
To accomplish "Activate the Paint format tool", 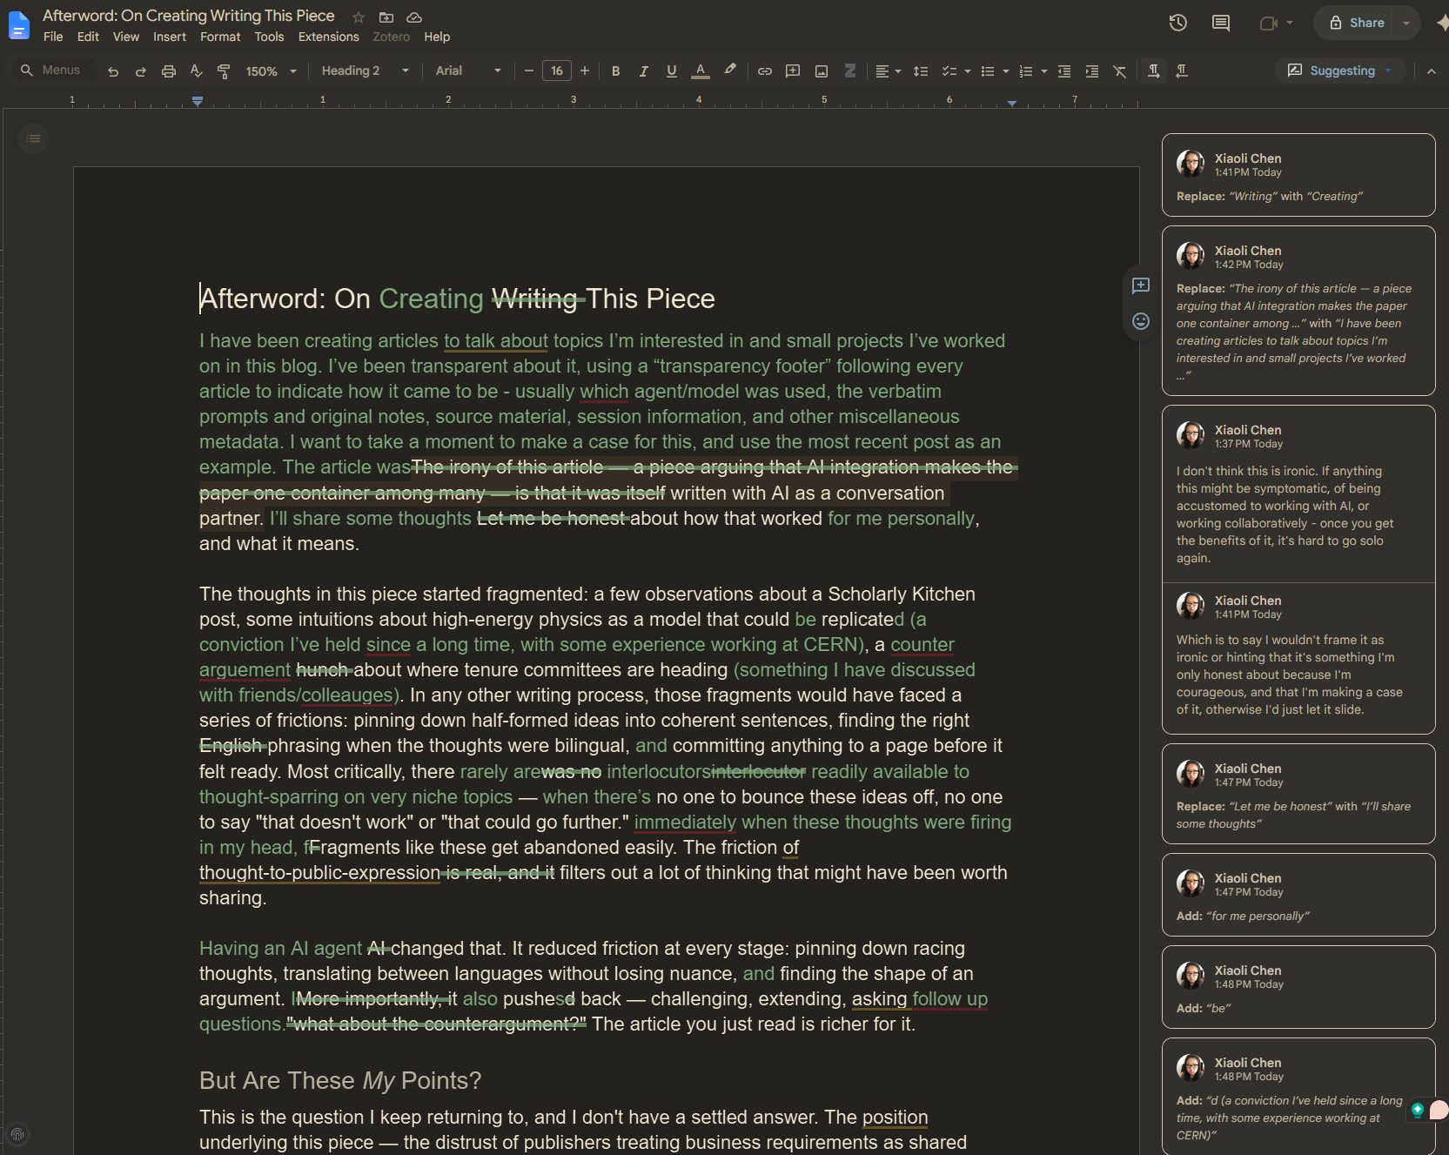I will [224, 71].
